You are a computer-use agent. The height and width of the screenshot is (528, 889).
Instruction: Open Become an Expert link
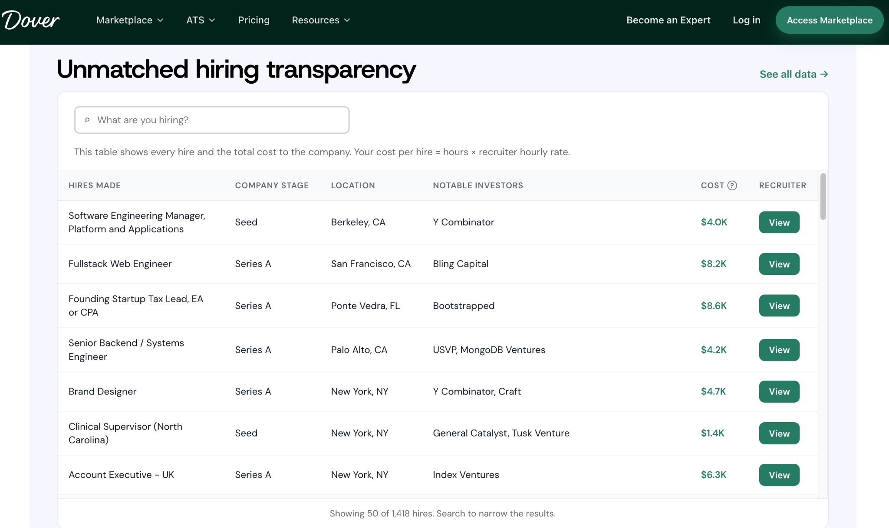(668, 20)
